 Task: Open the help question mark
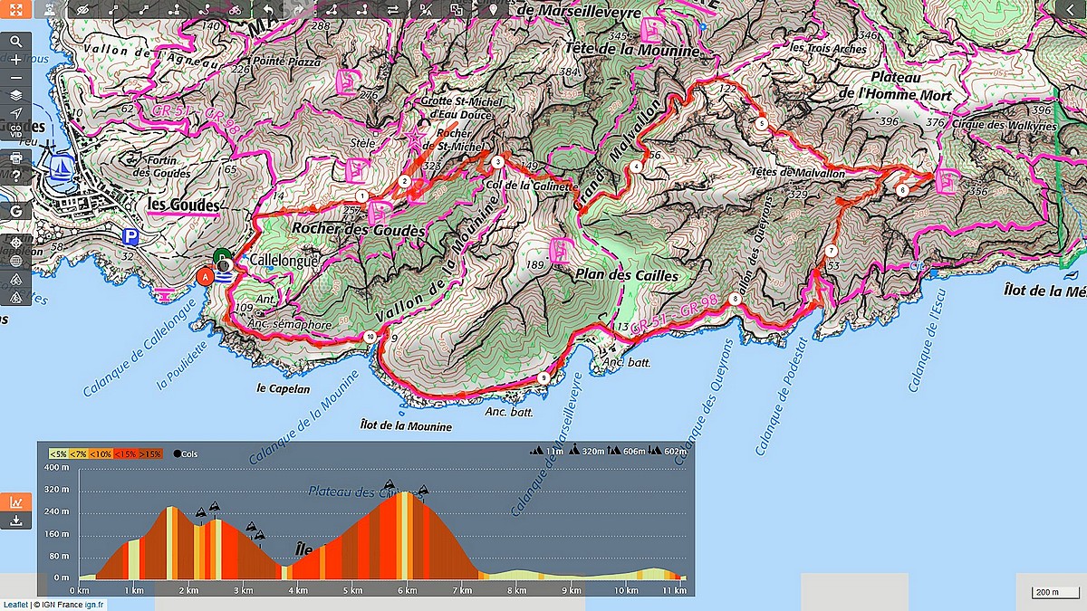pos(16,176)
